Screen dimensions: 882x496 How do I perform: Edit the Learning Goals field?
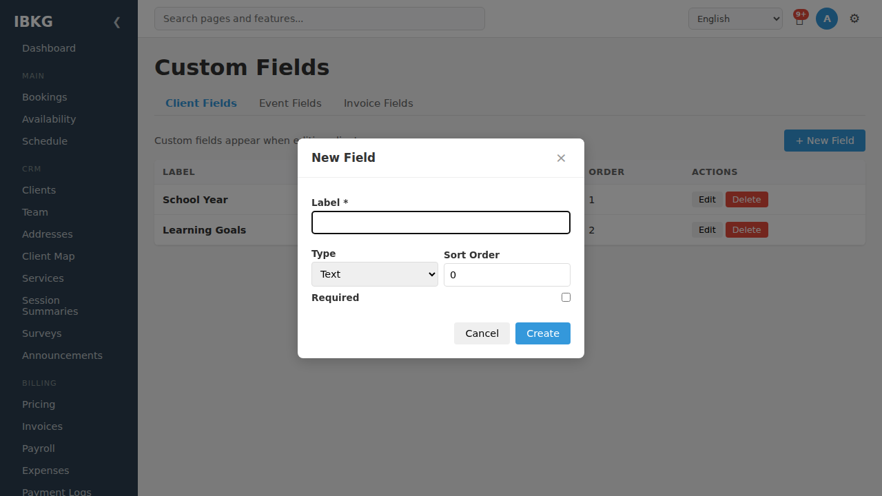pos(707,230)
